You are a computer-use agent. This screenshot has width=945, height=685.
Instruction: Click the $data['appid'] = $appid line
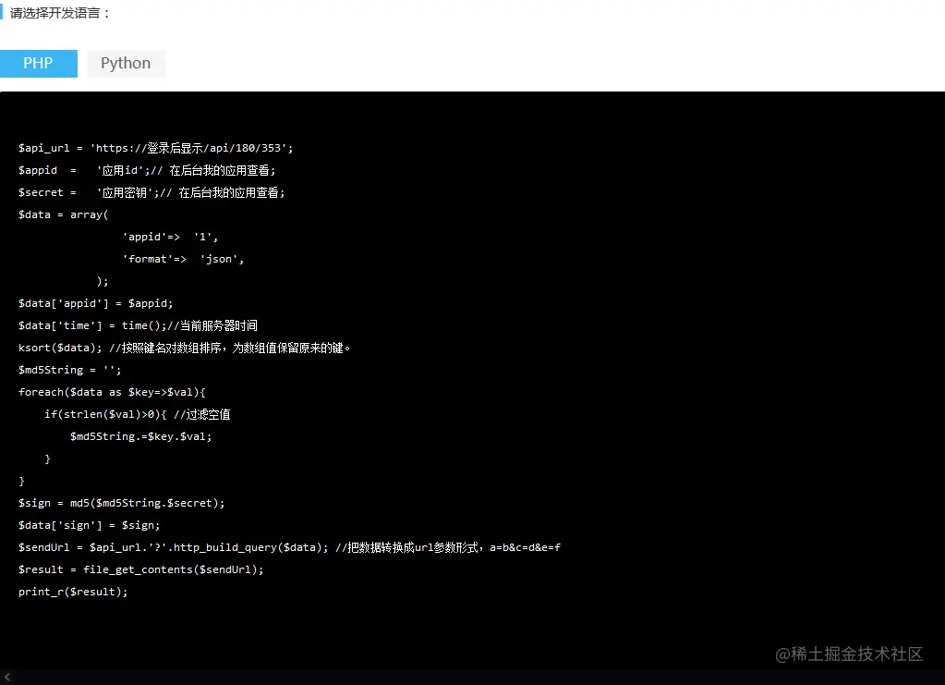[95, 303]
